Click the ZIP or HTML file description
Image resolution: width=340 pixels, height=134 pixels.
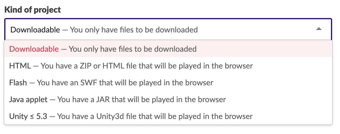(x=146, y=65)
